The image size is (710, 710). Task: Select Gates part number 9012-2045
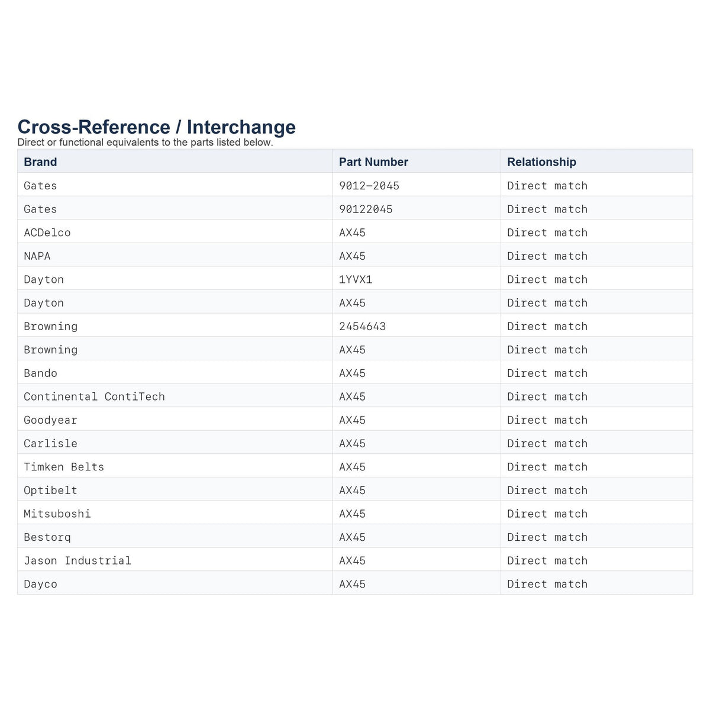[x=417, y=185]
